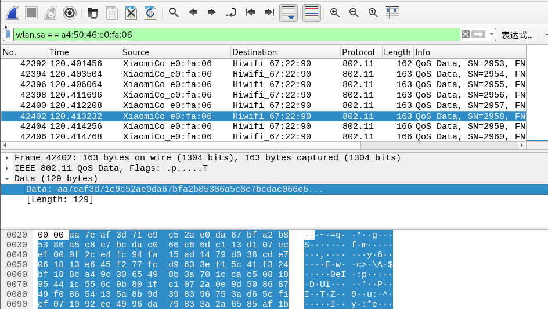The image size is (548, 309).
Task: Edit the wlan.sa display filter field
Action: coord(237,34)
